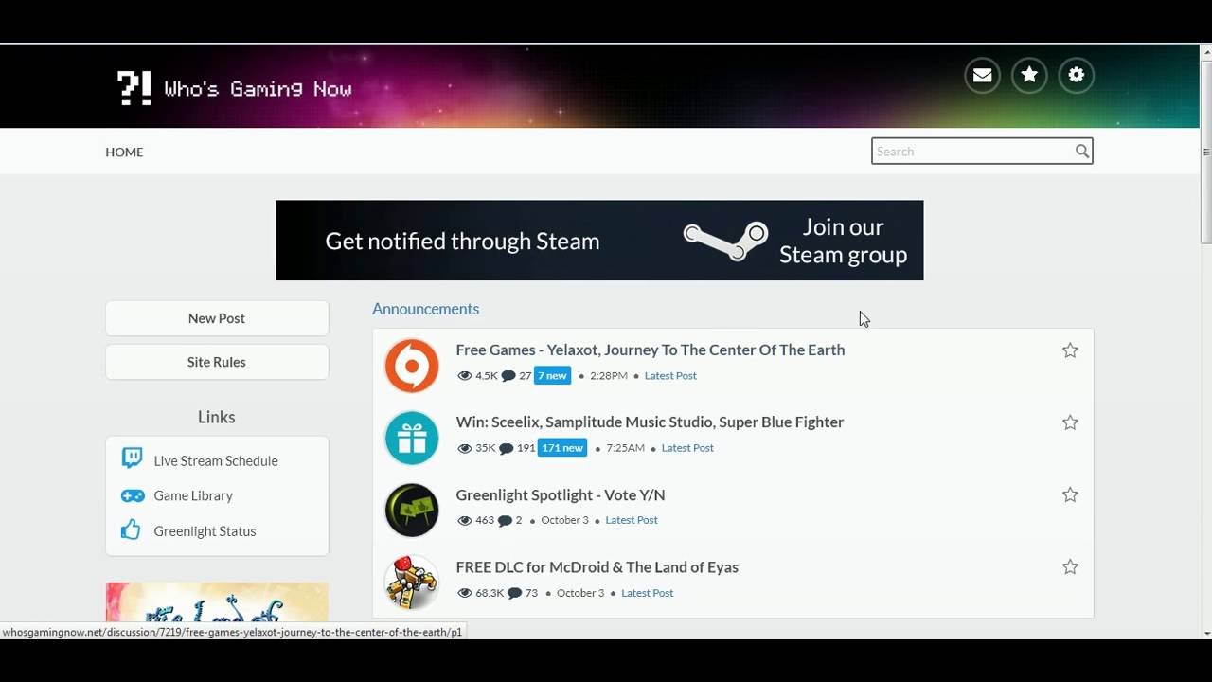This screenshot has height=682, width=1212.
Task: Click the McDroid robot post avatar
Action: pos(412,583)
